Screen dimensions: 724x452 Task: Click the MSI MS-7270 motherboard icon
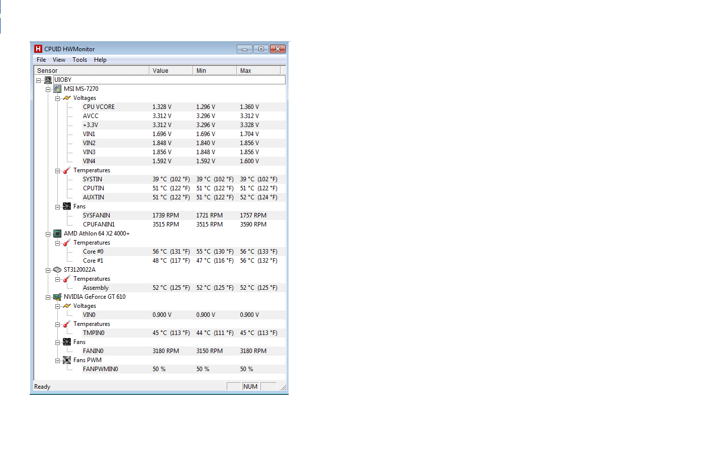tap(57, 89)
